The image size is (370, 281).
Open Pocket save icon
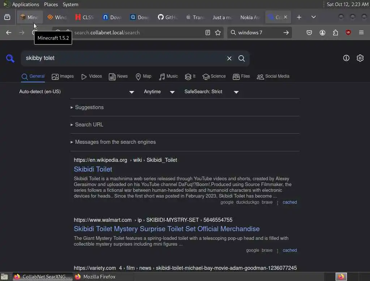click(309, 33)
